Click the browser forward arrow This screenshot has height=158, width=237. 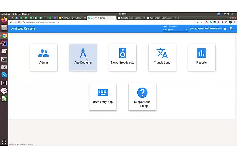click(15, 22)
